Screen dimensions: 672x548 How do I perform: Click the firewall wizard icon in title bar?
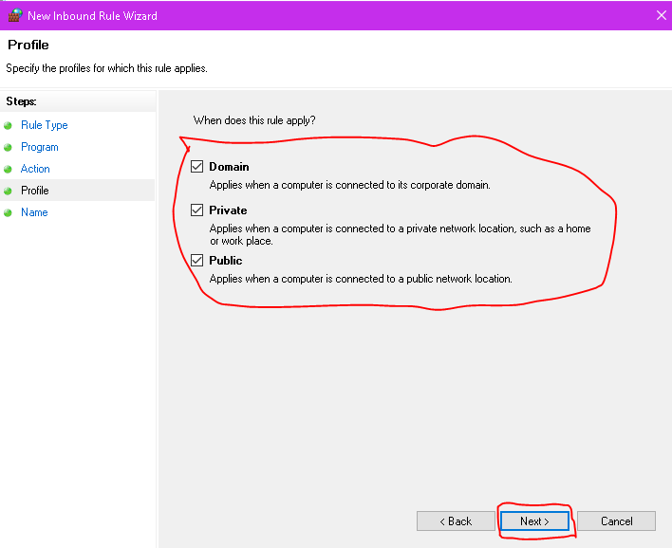pyautogui.click(x=14, y=15)
